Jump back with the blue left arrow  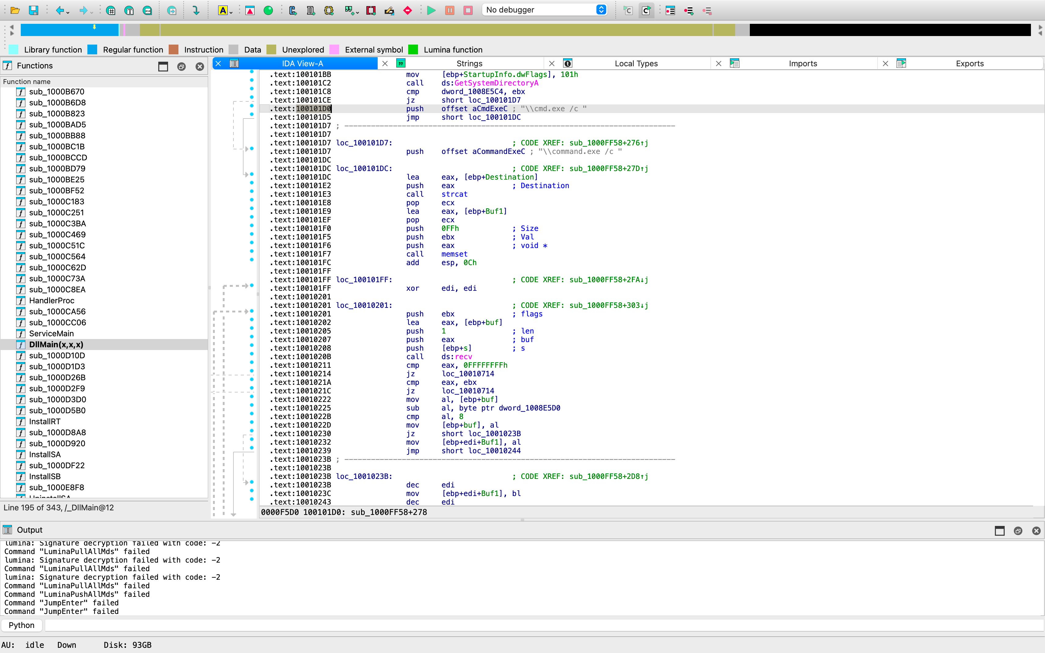[x=60, y=10]
